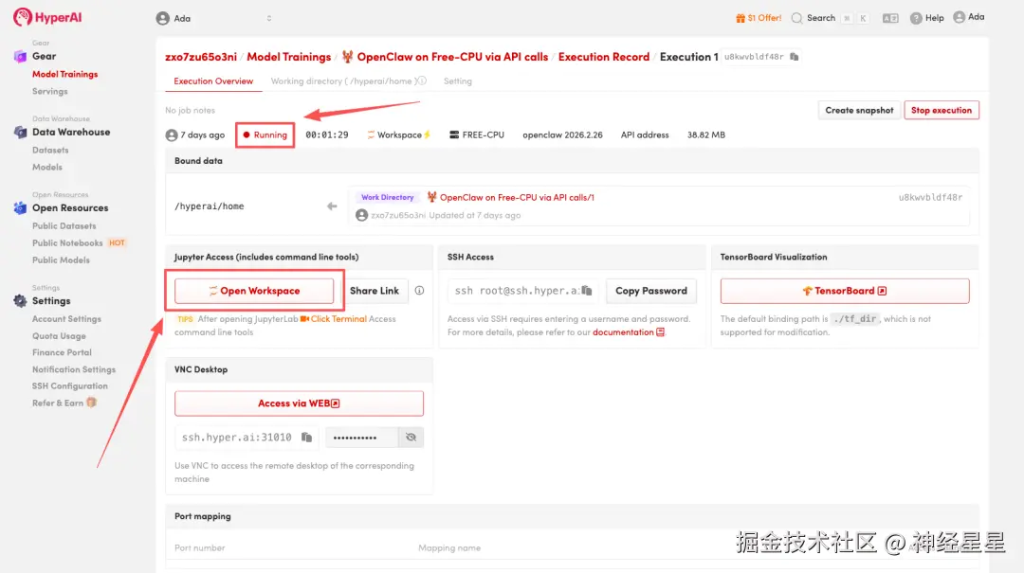Open Account Settings
The width and height of the screenshot is (1024, 573).
tap(66, 319)
